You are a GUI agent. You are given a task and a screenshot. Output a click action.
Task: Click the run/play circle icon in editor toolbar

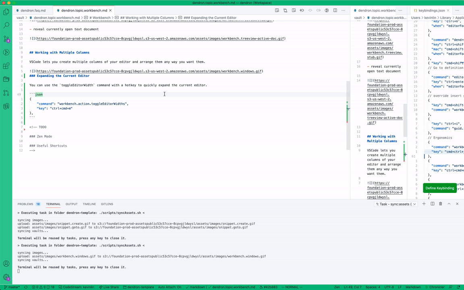click(x=327, y=10)
